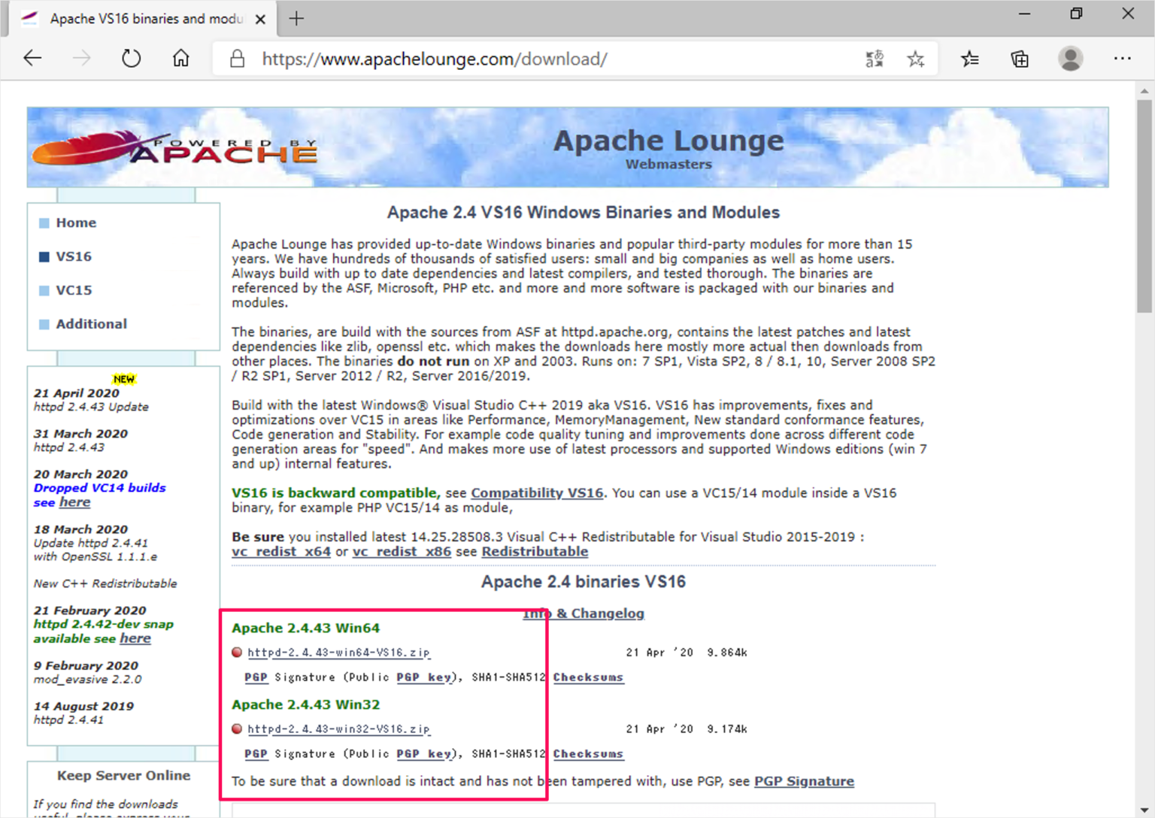Image resolution: width=1155 pixels, height=818 pixels.
Task: Open the browser profile avatar menu
Action: (1070, 58)
